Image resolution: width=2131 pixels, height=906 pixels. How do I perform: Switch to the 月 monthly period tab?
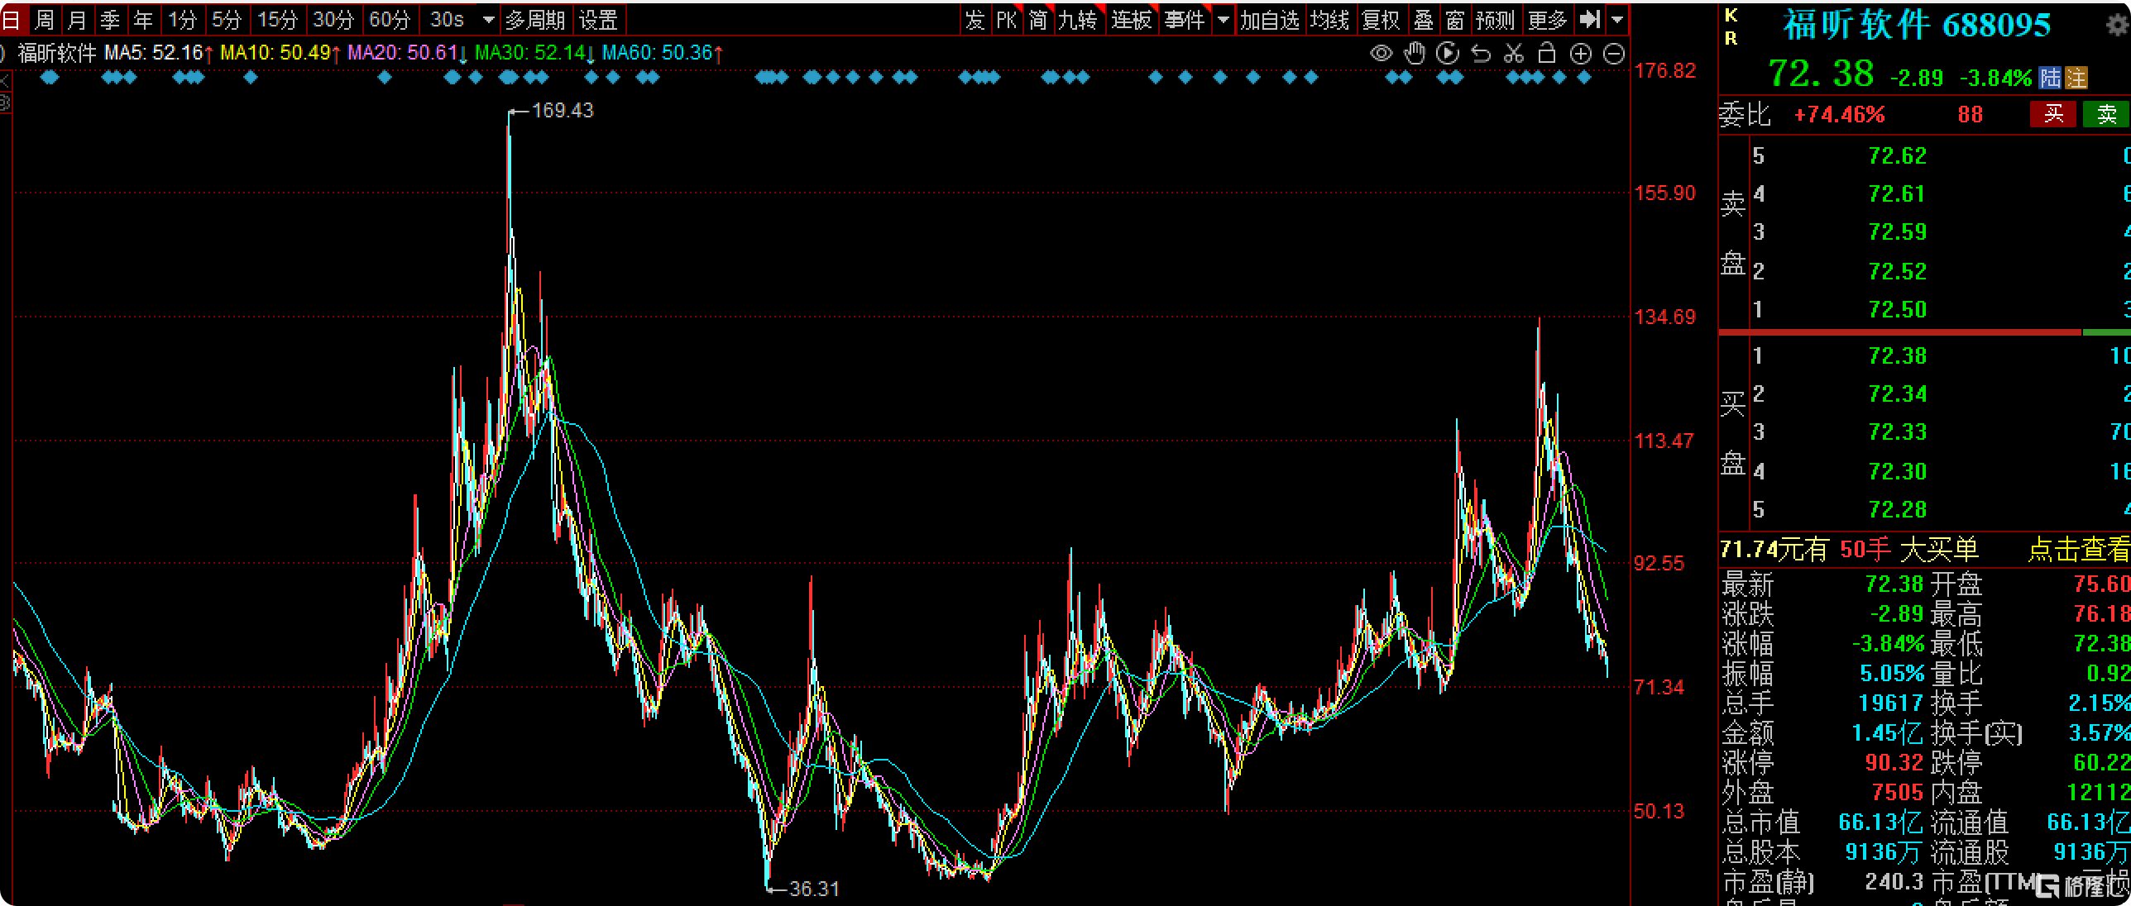(x=77, y=19)
